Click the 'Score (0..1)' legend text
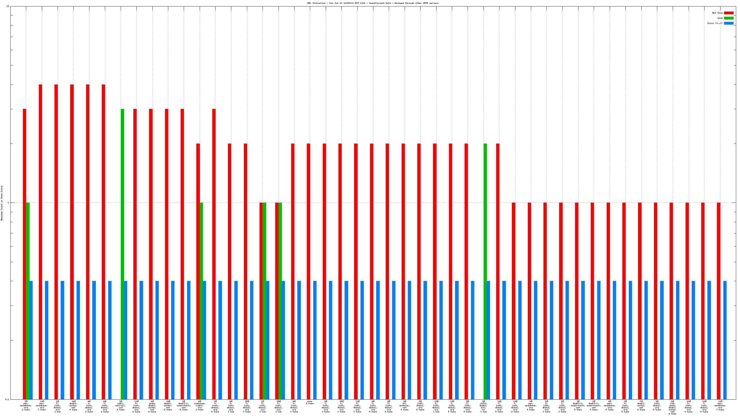The image size is (740, 416). click(714, 23)
